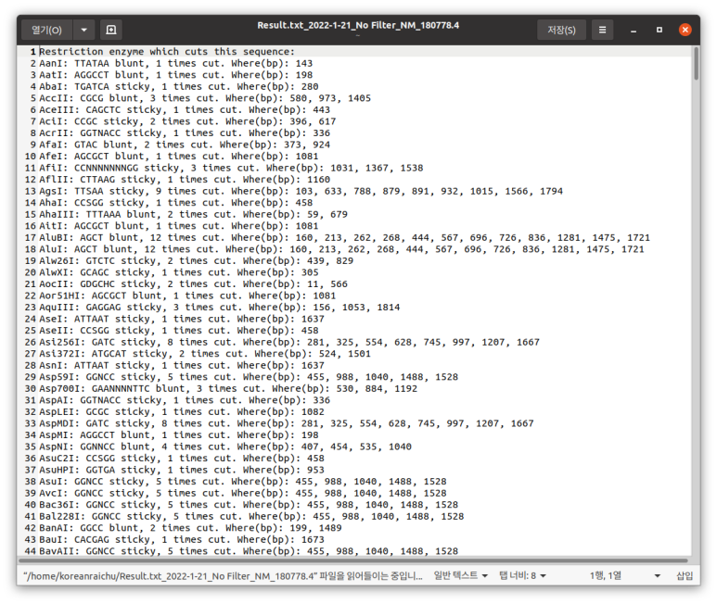717x604 pixels.
Task: Click the AsnI: ATTAAT line
Action: click(182, 366)
